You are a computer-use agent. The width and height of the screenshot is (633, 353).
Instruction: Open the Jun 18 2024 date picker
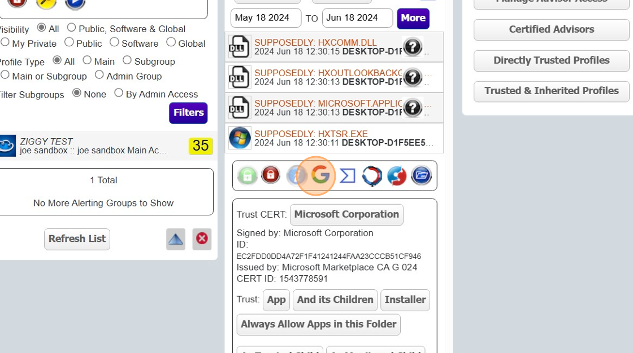click(357, 17)
